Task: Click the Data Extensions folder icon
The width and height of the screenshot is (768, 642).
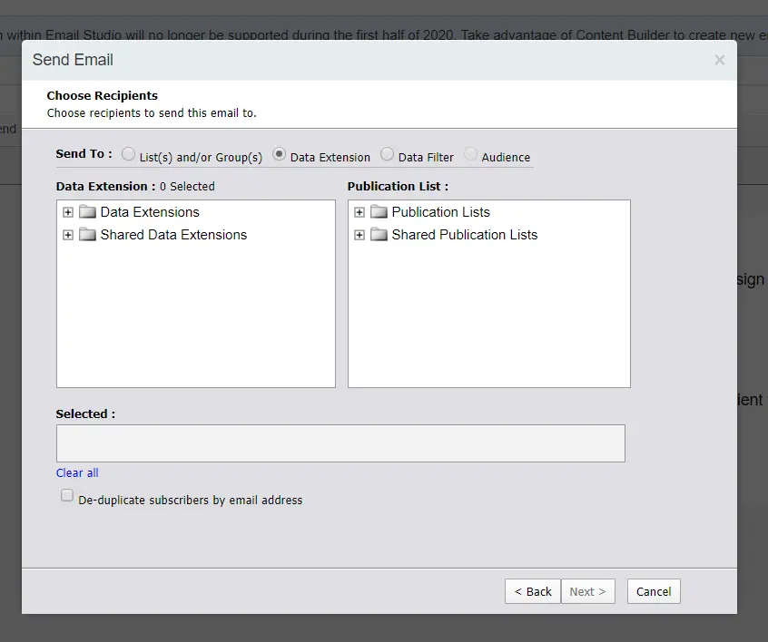Action: pos(87,212)
